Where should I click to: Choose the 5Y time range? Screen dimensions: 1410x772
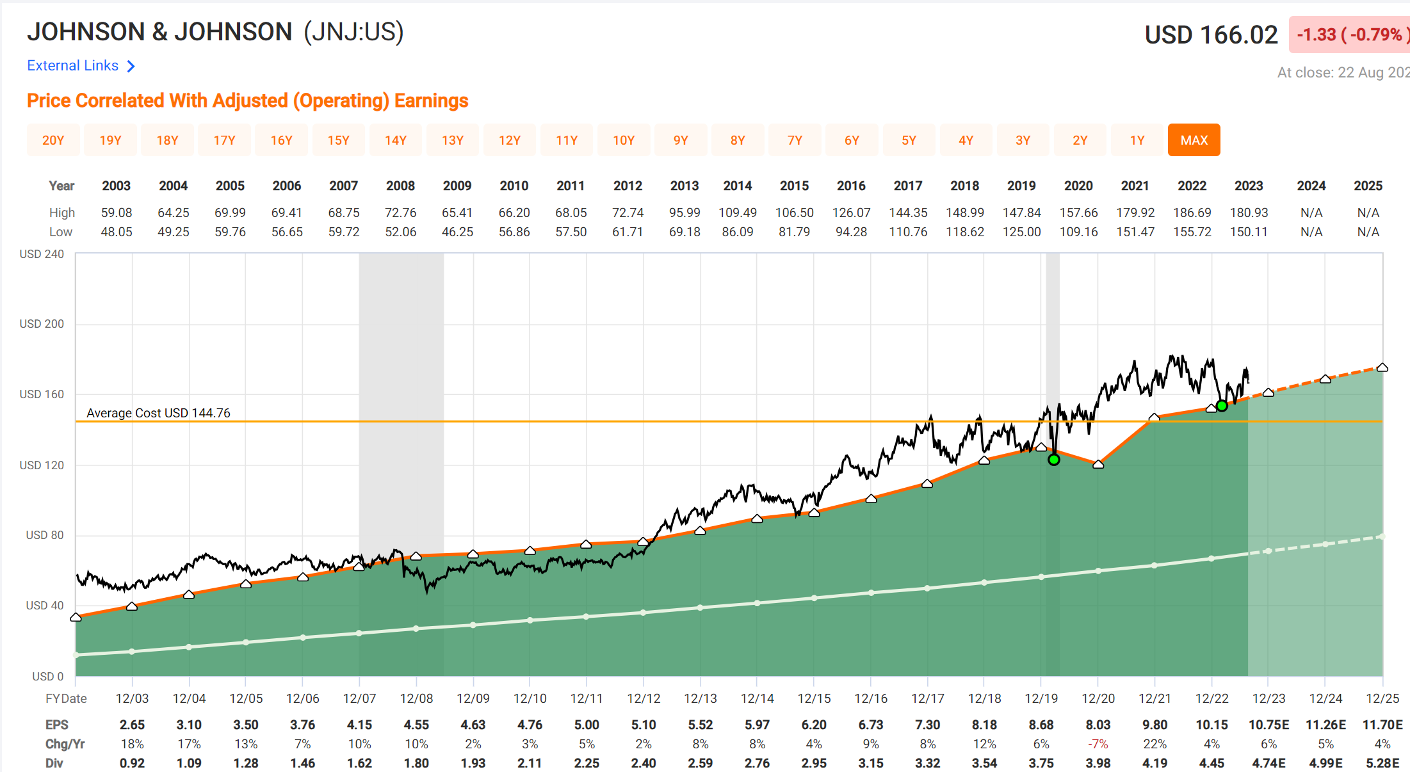(x=909, y=140)
